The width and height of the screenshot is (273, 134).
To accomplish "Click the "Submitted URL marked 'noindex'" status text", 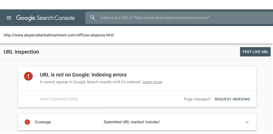I will pyautogui.click(x=132, y=122).
